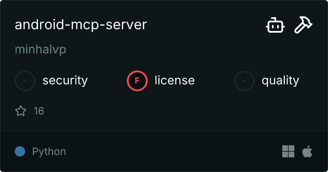Open the android-mcp-server title link
Screen dimensions: 328x172
tap(81, 25)
